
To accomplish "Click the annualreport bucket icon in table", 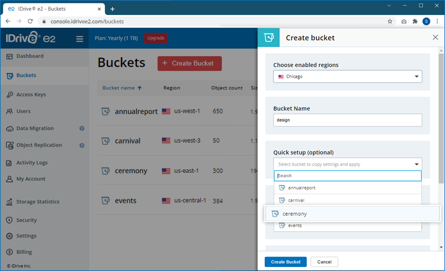I will [x=105, y=111].
